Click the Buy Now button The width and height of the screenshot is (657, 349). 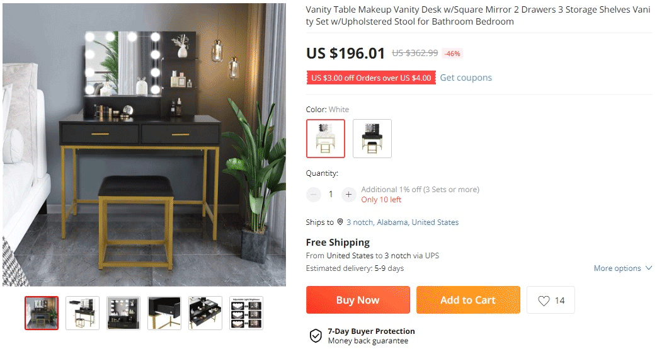coord(358,300)
